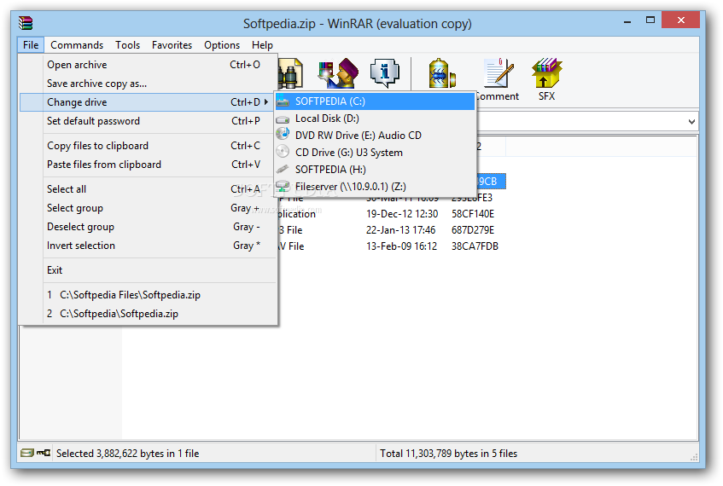The width and height of the screenshot is (723, 486).
Task: Open the Tools menu
Action: tap(128, 45)
